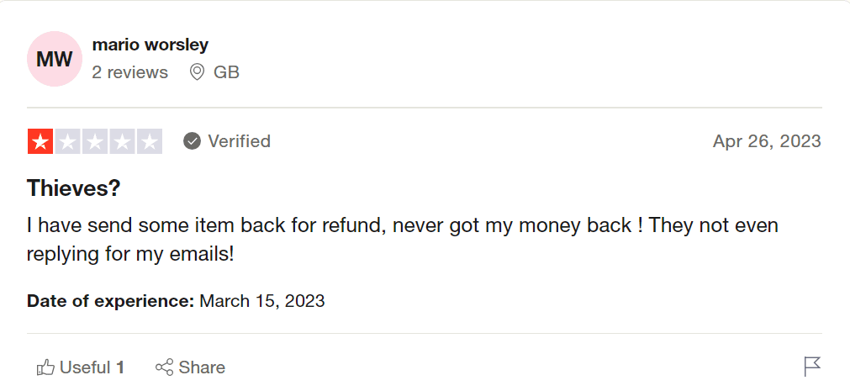
Task: Select the Share text button
Action: click(202, 367)
